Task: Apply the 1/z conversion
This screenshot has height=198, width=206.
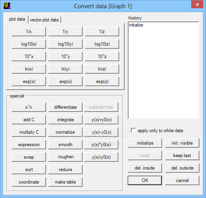Action: tap(102, 32)
